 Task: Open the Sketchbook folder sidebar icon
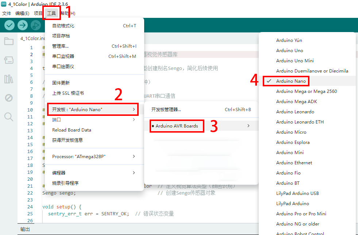point(9,41)
